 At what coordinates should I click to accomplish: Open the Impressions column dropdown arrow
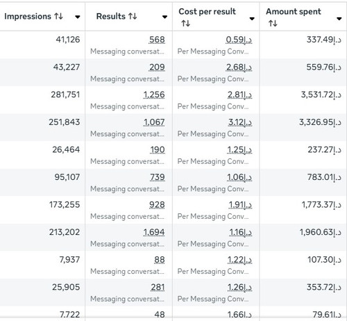click(78, 17)
